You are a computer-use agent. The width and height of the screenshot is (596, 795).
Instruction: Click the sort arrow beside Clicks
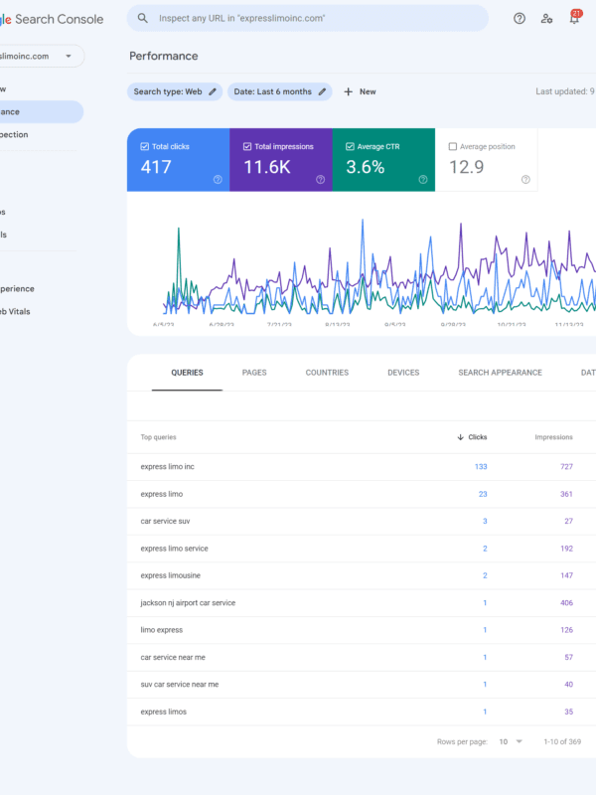[460, 437]
